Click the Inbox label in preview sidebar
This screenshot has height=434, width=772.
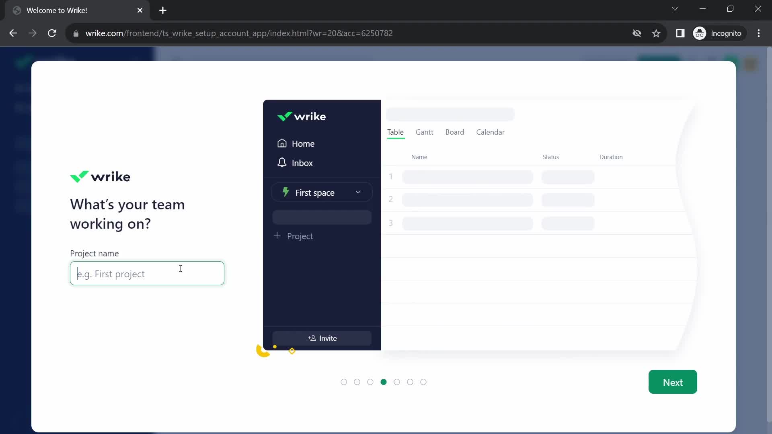tap(302, 163)
